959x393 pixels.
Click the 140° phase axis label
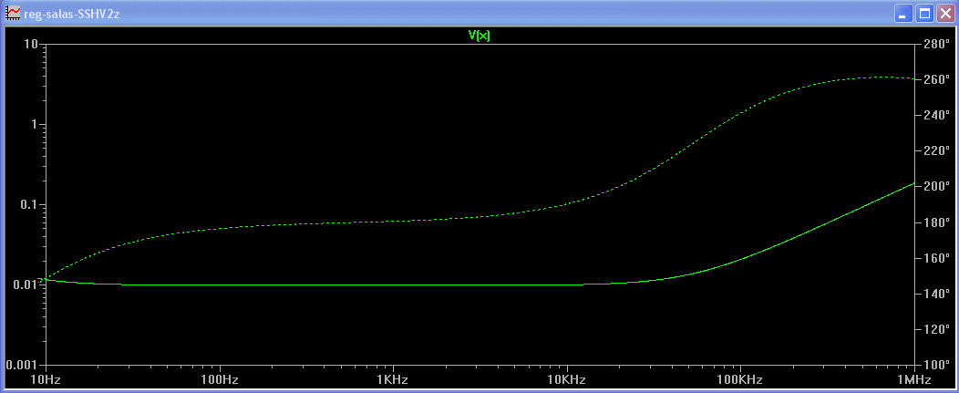tap(936, 294)
